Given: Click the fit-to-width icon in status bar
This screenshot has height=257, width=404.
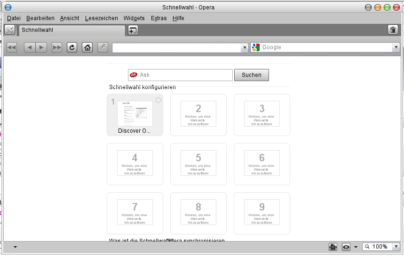Looking at the screenshot, I should point(333,247).
